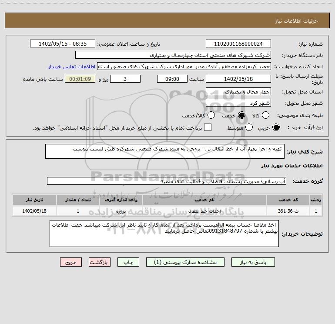Image resolution: width=335 pixels, height=324 pixels.
Task: Click the deadline hour field 09:00
Action: (172, 79)
